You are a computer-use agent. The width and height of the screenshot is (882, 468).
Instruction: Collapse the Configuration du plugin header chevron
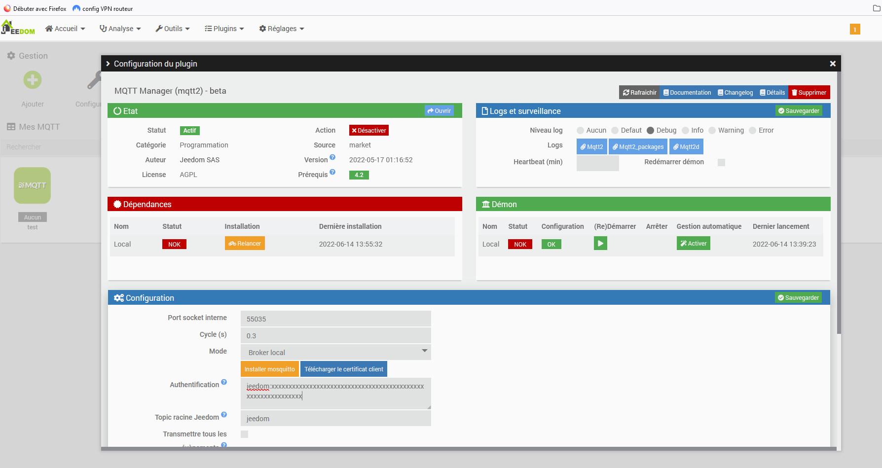click(108, 64)
